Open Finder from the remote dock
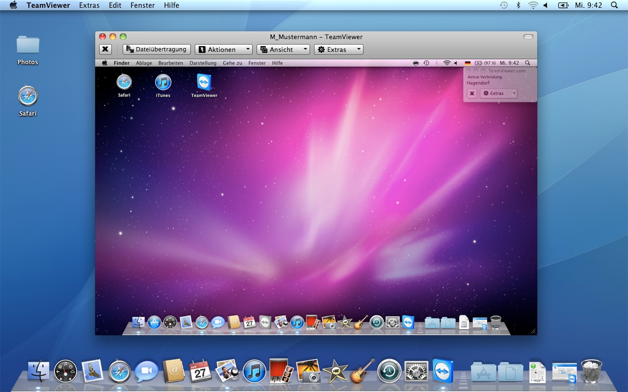 pyautogui.click(x=139, y=322)
